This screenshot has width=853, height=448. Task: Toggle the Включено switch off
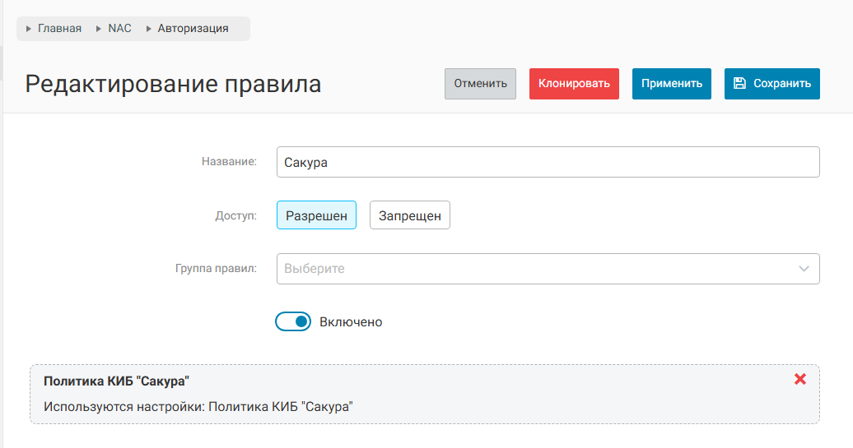(293, 322)
